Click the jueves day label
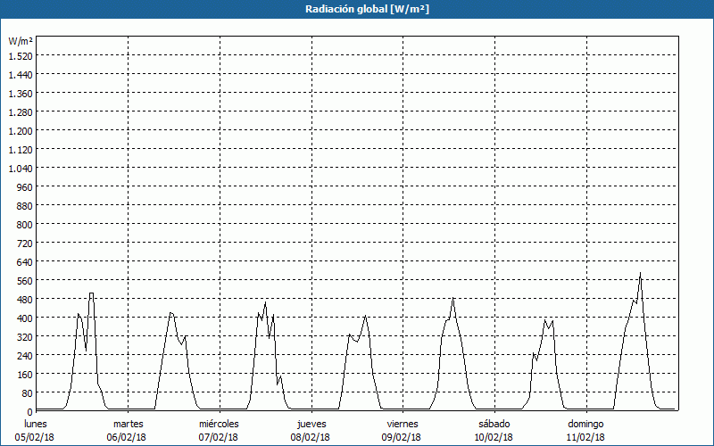The height and width of the screenshot is (446, 714). click(x=311, y=423)
